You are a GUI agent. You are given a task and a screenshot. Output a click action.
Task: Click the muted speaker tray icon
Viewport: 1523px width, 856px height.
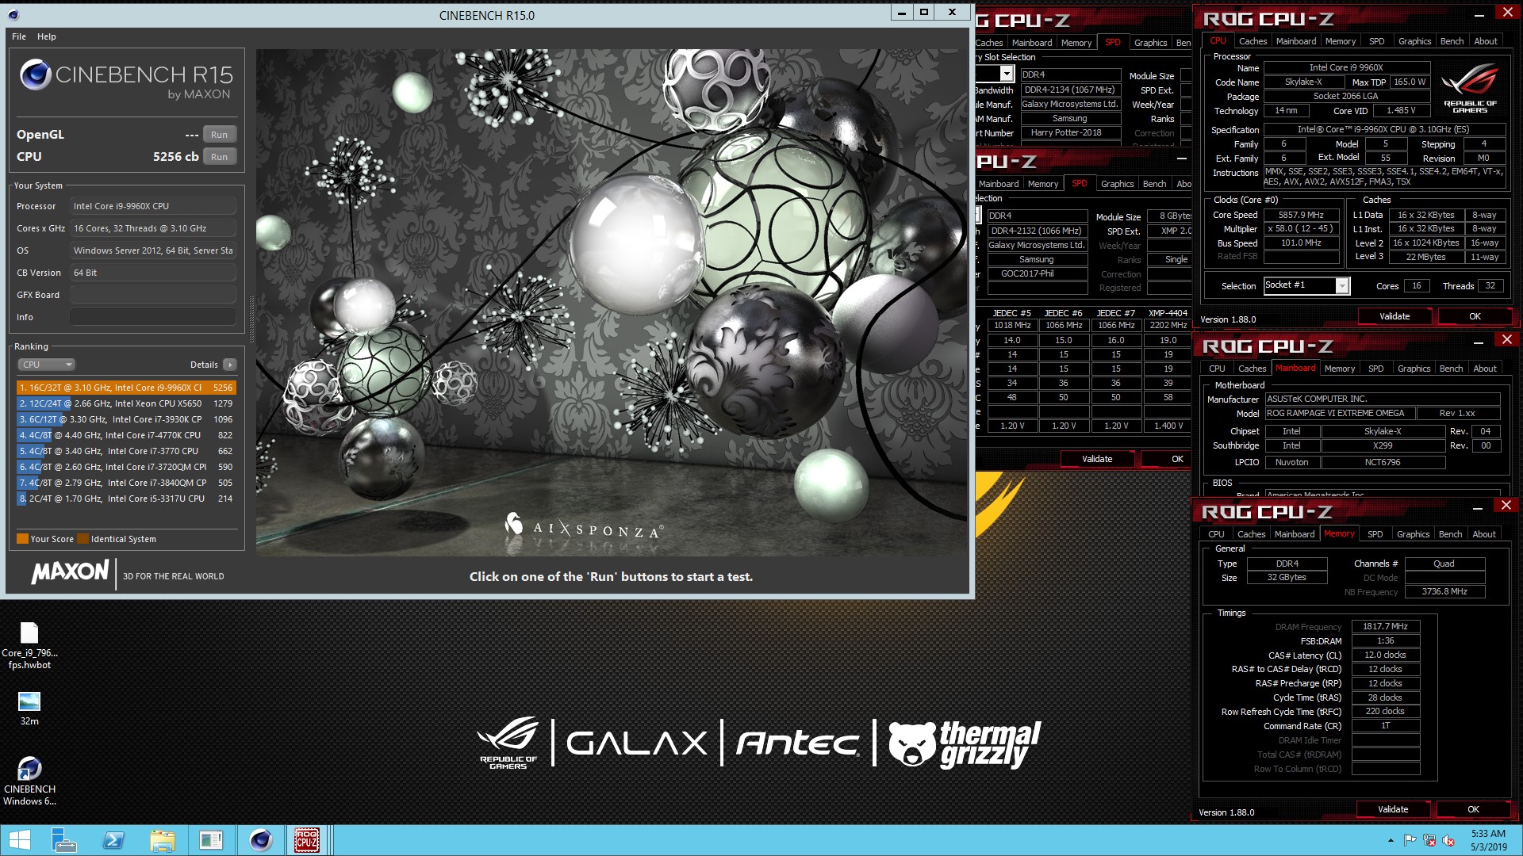click(x=1448, y=840)
